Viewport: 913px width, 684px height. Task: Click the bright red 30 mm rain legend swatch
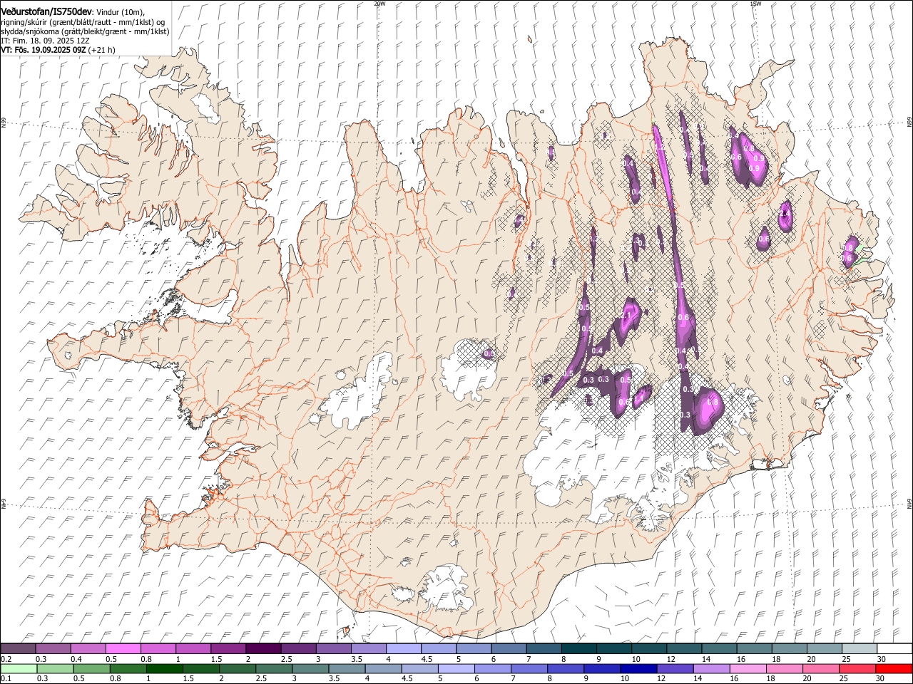pyautogui.click(x=893, y=669)
